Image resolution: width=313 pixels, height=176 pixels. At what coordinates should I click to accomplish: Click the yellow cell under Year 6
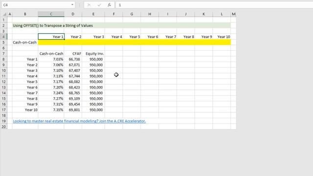(150, 43)
